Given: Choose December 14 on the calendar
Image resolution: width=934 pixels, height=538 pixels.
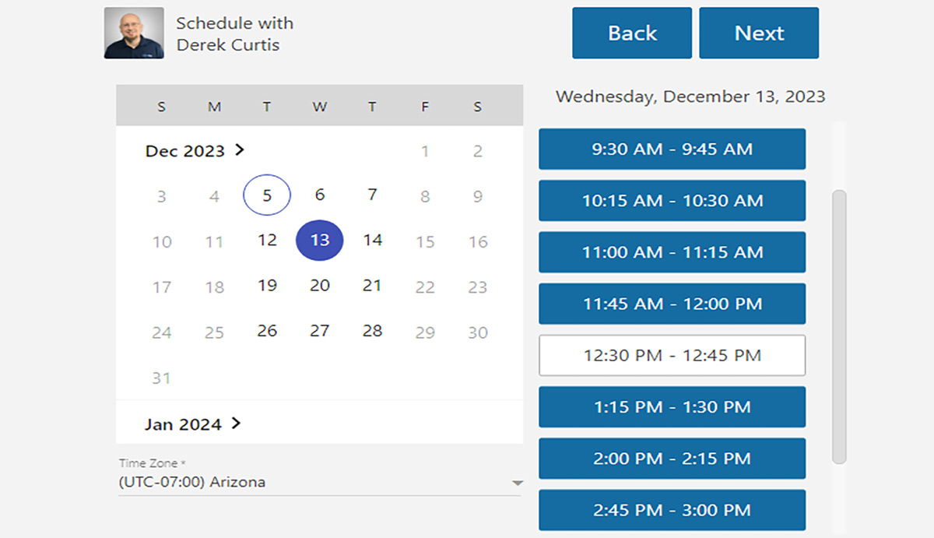Looking at the screenshot, I should pos(373,240).
